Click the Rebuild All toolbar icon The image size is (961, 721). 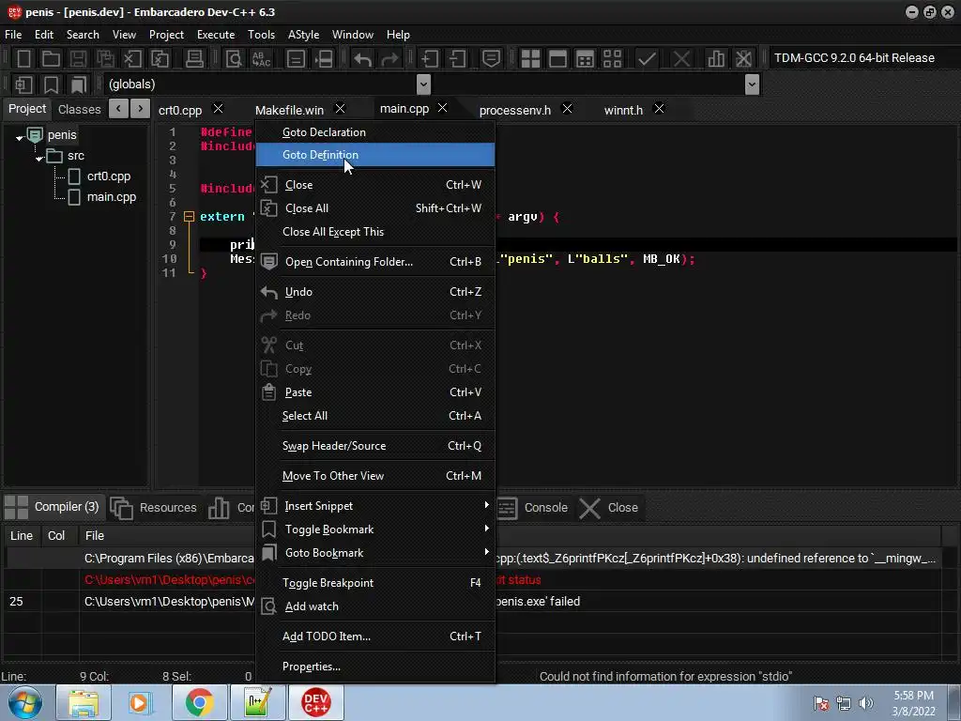(612, 58)
